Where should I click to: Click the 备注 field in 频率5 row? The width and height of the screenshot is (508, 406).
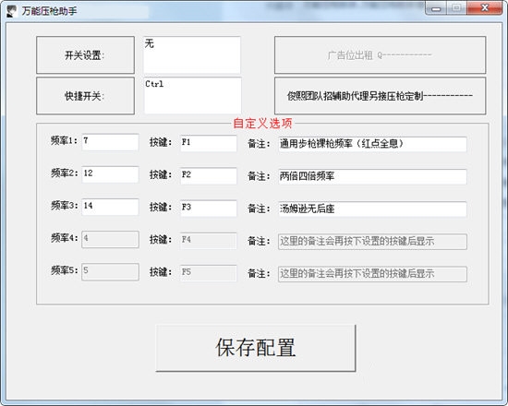coord(372,274)
